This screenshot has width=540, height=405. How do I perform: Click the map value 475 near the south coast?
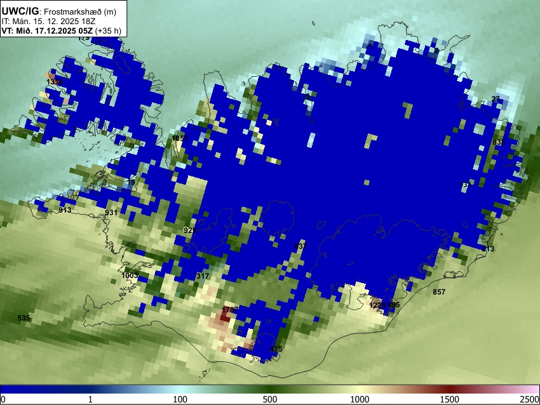276,349
